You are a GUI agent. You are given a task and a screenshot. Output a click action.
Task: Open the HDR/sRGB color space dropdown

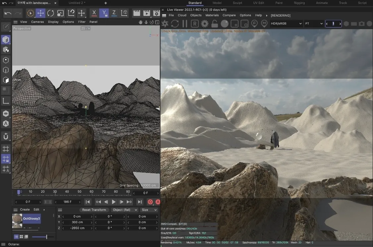pos(286,24)
